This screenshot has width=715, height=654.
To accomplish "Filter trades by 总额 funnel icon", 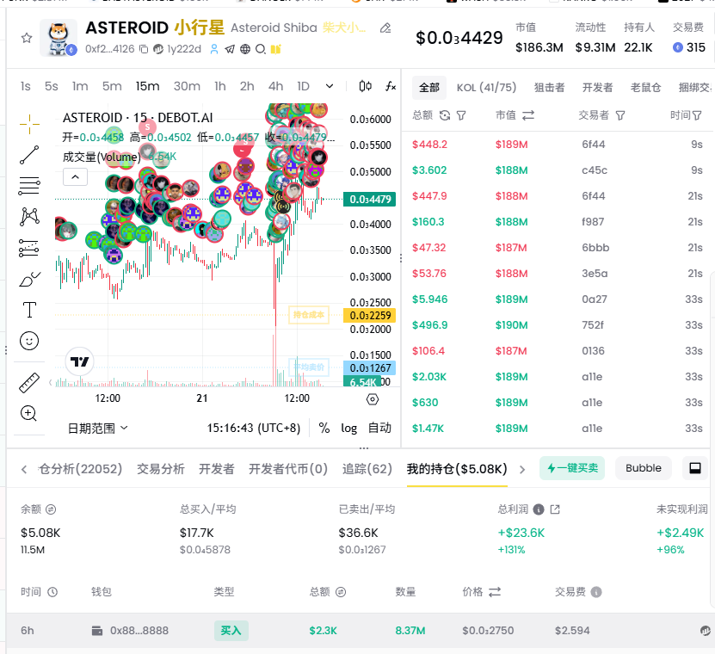I will [x=461, y=115].
